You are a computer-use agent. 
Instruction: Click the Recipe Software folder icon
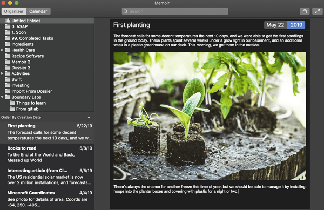[x=8, y=56]
